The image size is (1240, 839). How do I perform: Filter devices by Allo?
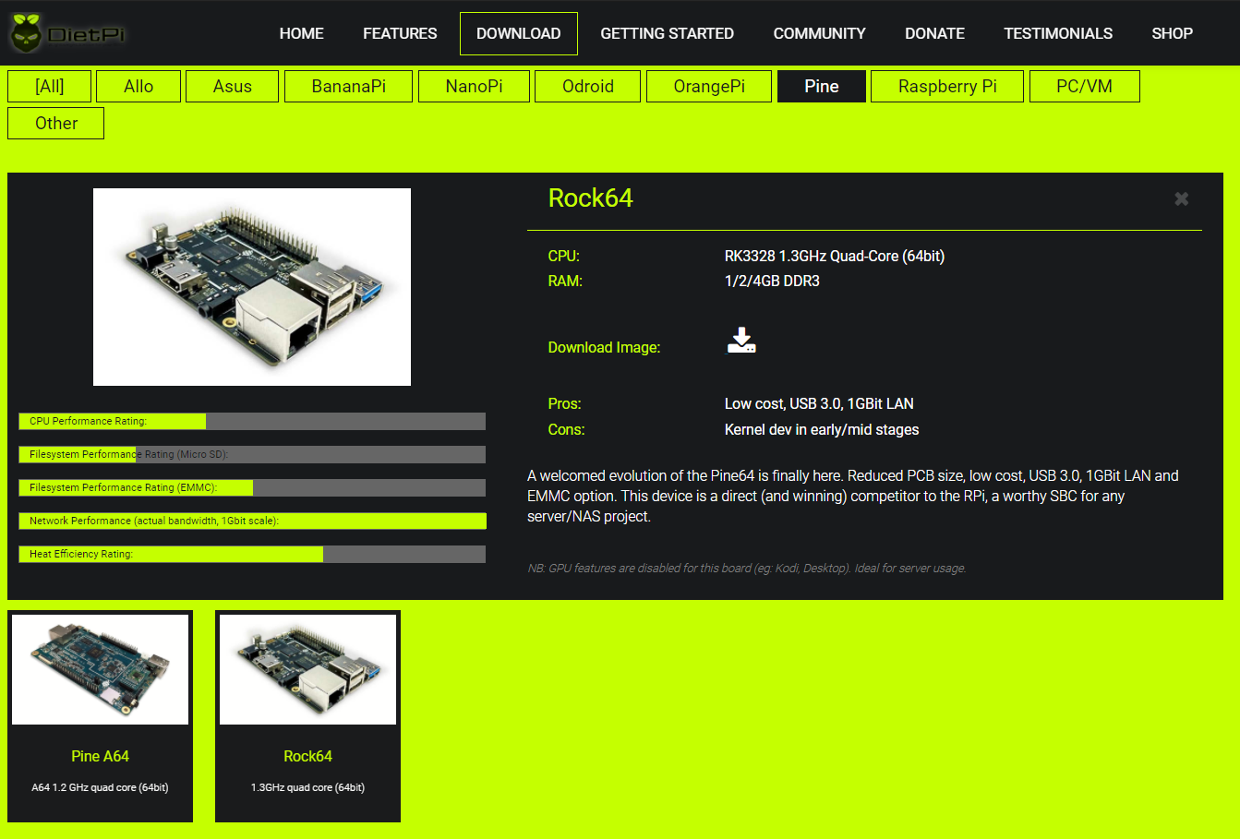point(138,86)
